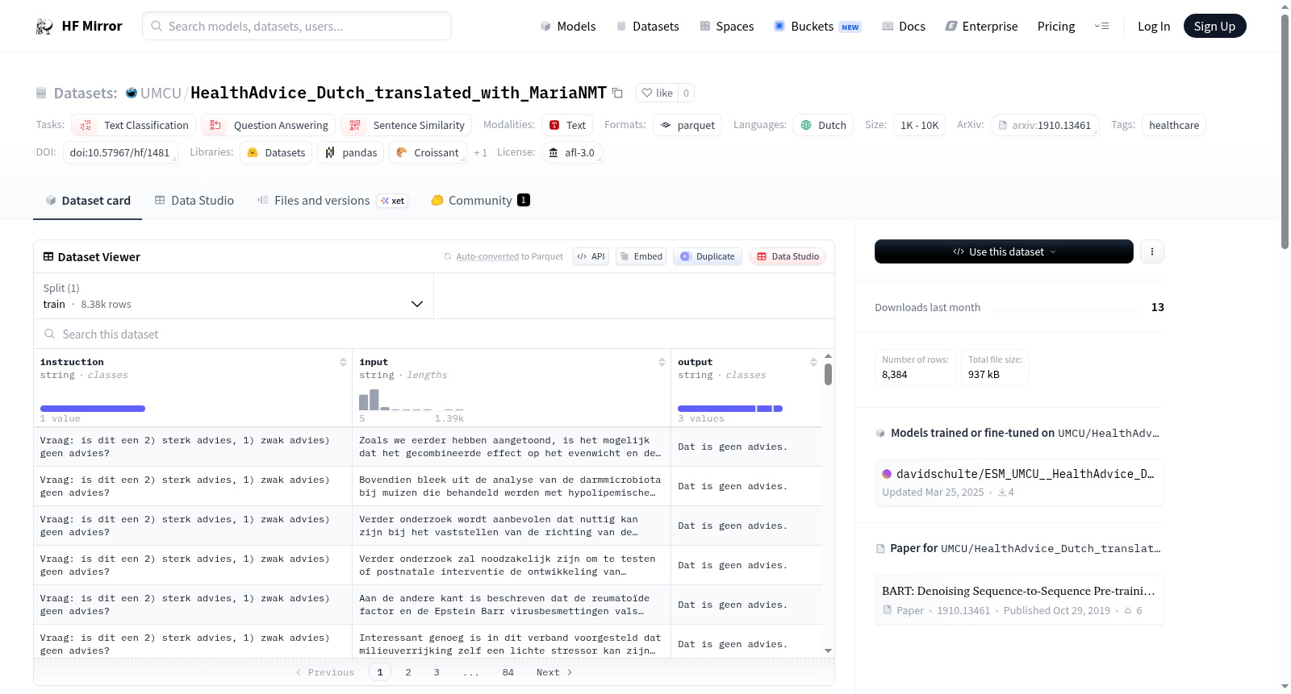Open the afl-3.0 license tag
This screenshot has width=1291, height=694.
pos(572,152)
